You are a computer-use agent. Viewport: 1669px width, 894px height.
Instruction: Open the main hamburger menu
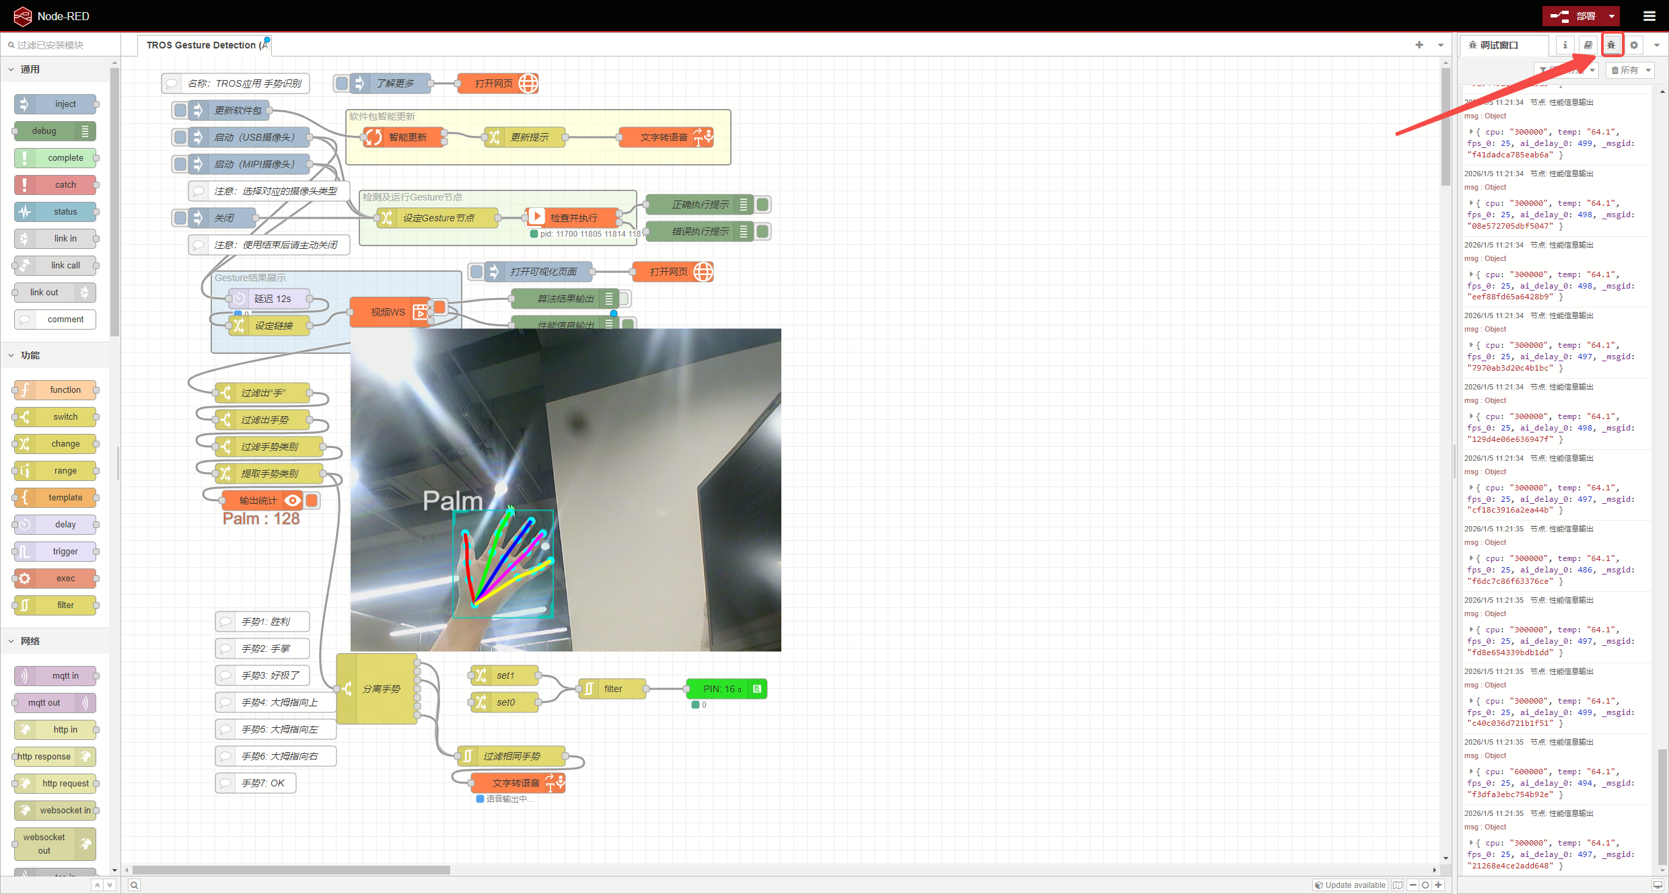[x=1649, y=16]
